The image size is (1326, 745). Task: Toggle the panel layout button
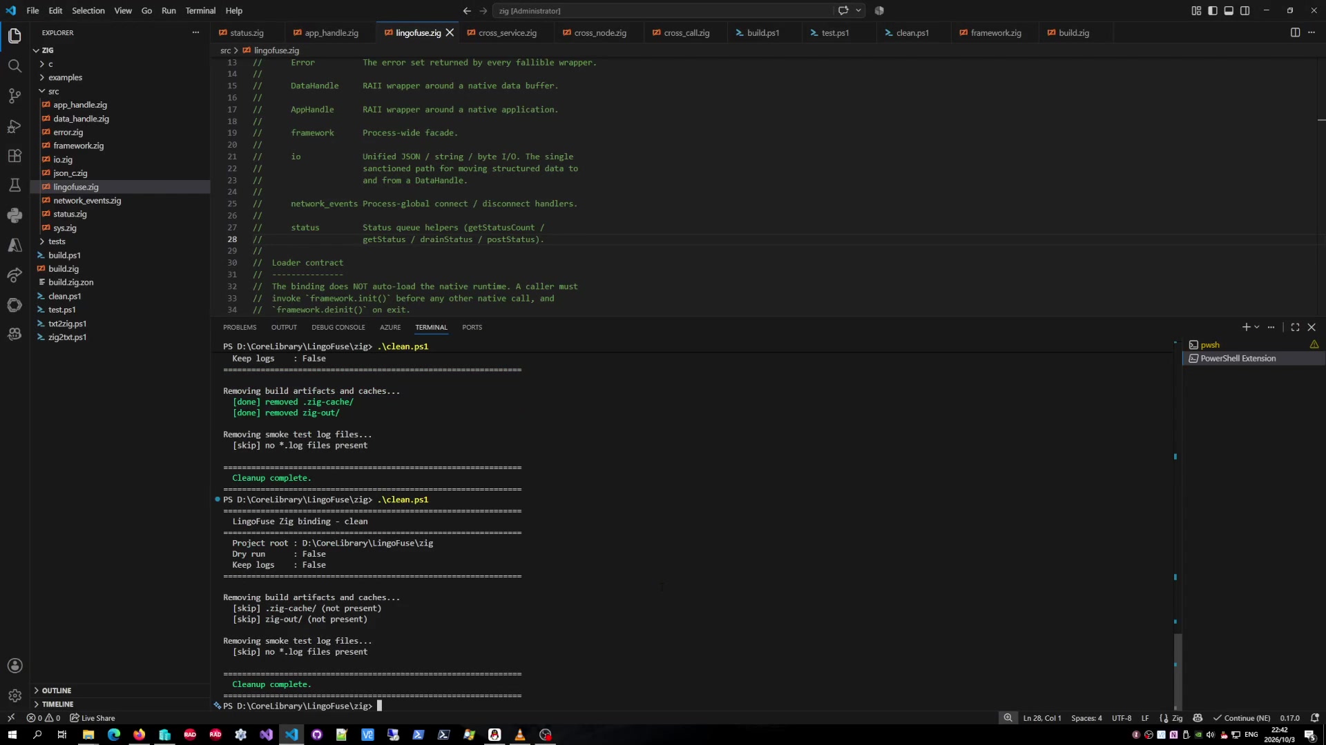pyautogui.click(x=1229, y=10)
